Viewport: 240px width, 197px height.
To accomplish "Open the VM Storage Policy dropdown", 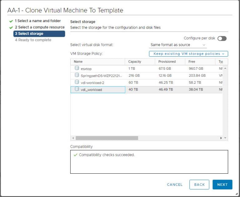I will (x=189, y=54).
